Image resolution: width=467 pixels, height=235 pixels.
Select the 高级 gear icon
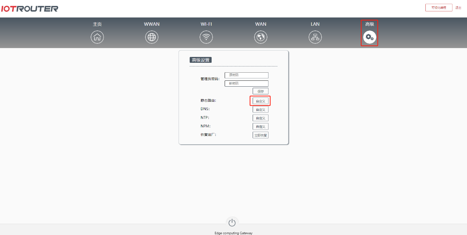pos(369,37)
